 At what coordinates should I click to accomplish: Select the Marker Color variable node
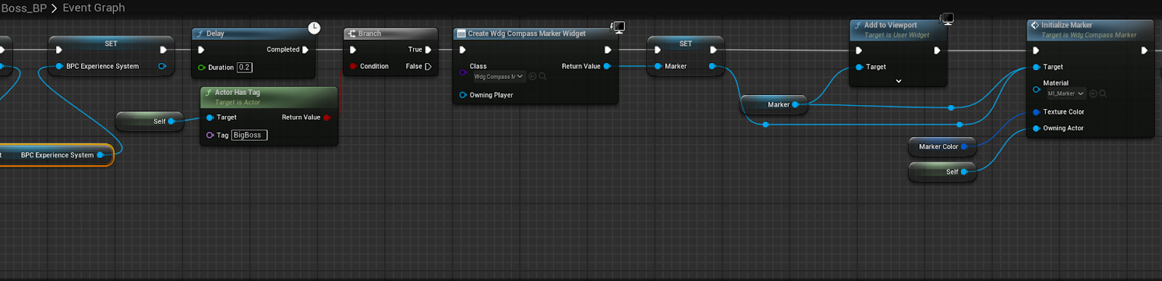tap(943, 146)
